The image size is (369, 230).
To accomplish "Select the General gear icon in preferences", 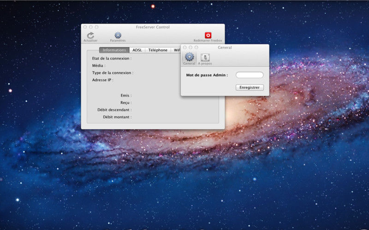I will [190, 57].
